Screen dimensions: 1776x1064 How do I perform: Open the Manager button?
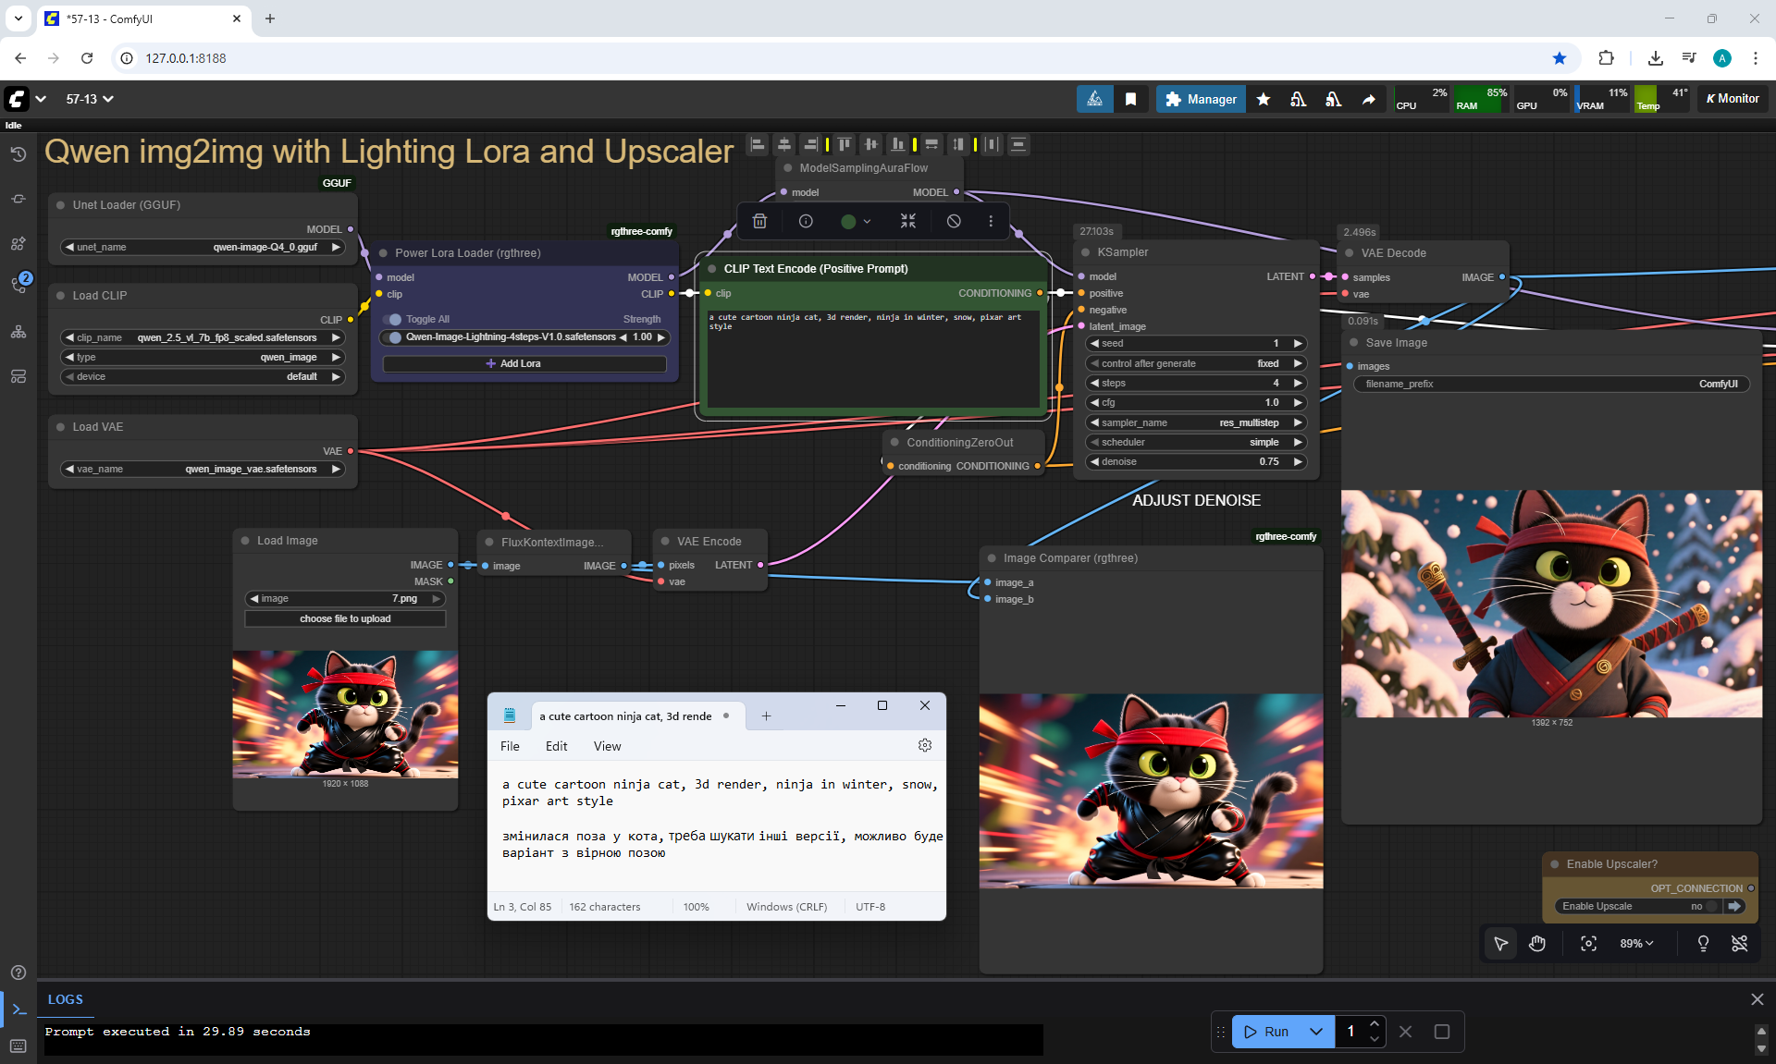[x=1201, y=99]
